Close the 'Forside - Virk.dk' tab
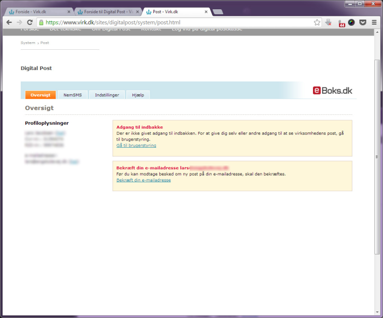Image resolution: width=383 pixels, height=318 pixels. 69,11
